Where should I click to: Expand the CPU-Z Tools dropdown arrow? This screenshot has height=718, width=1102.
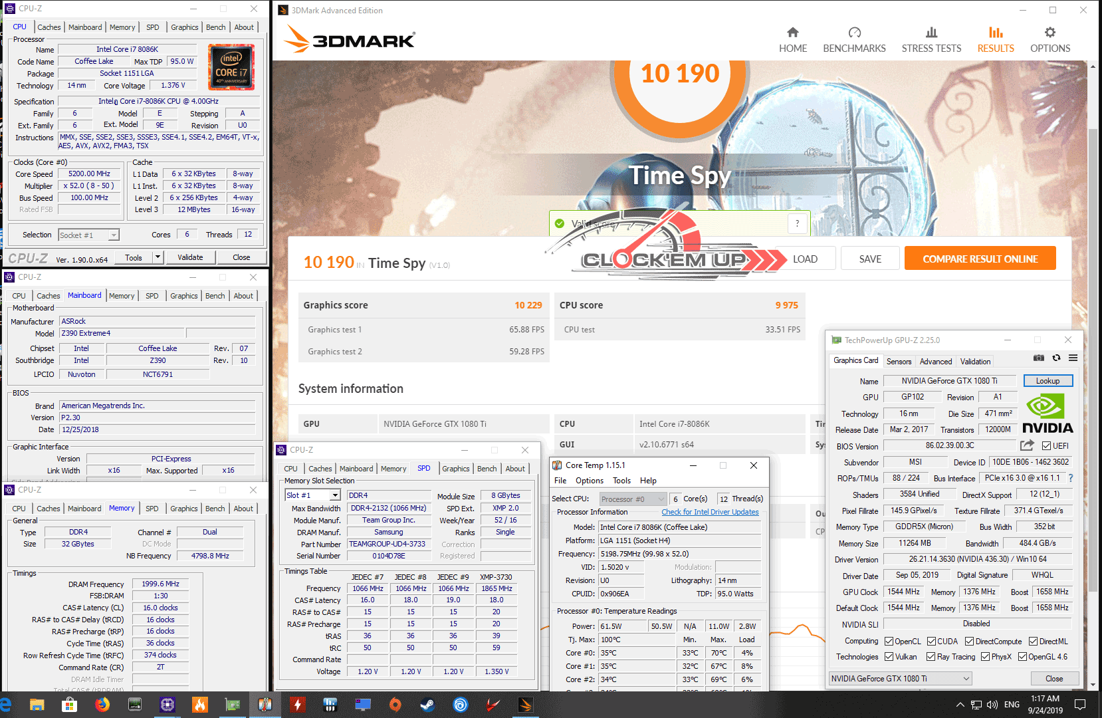158,257
